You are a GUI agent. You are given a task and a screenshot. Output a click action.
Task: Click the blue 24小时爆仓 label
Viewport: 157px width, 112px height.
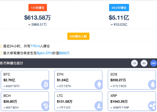[119, 8]
